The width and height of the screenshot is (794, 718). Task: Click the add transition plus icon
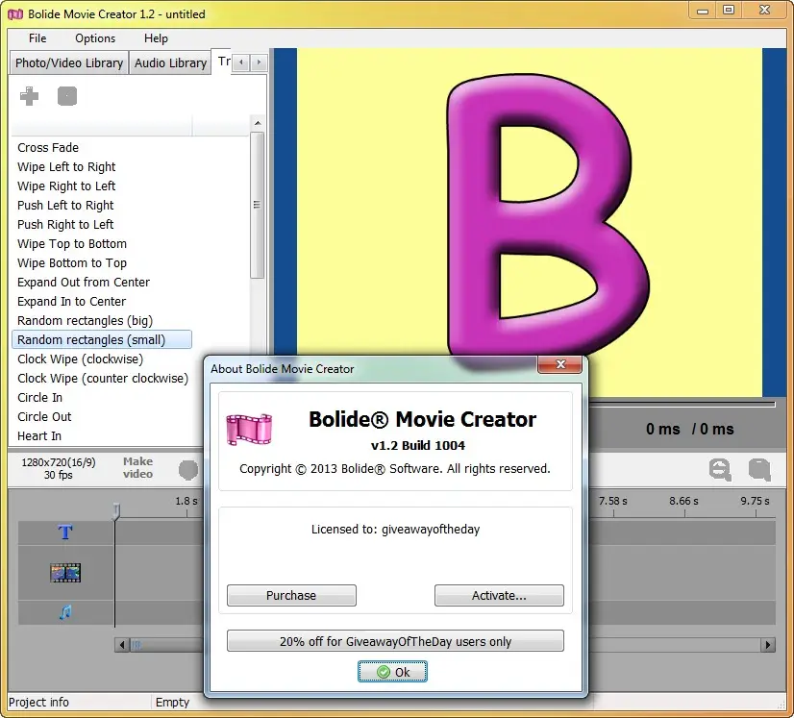[x=30, y=96]
